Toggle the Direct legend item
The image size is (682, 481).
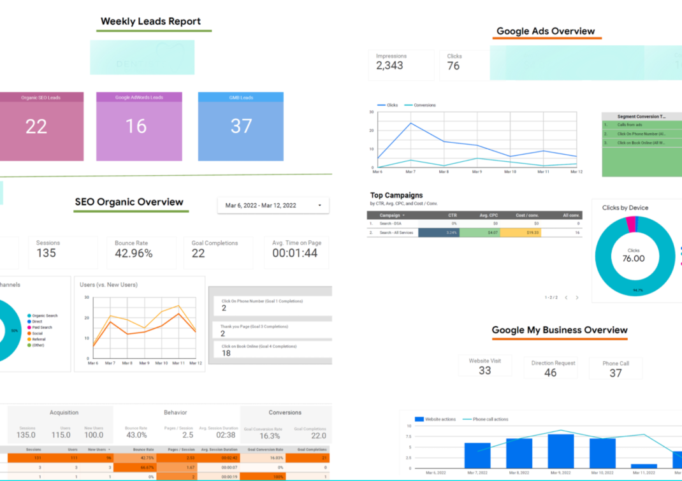point(34,321)
